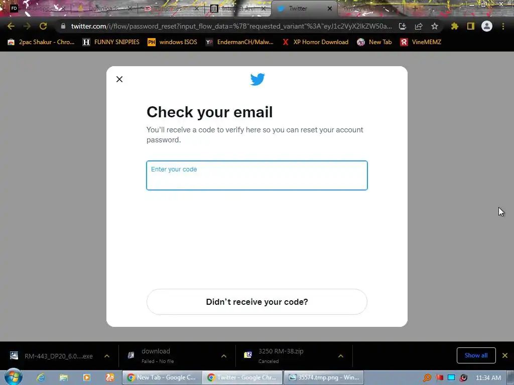Click the blue monitor tray icon
The width and height of the screenshot is (514, 385).
[x=451, y=378]
